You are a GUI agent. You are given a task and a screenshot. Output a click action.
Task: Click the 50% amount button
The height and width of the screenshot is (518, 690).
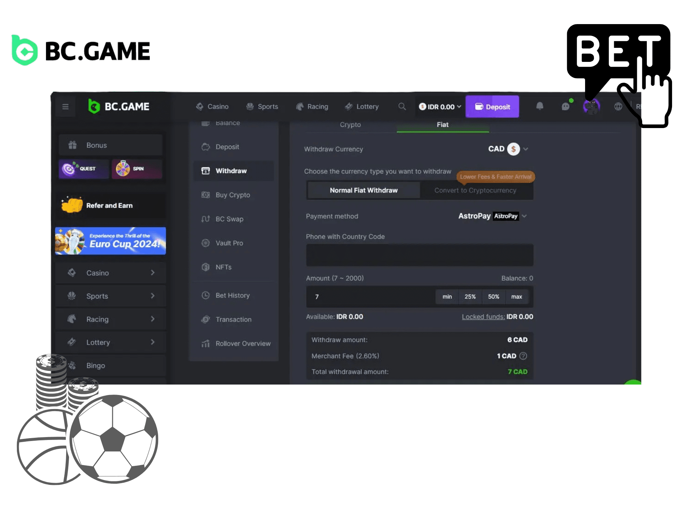pyautogui.click(x=493, y=297)
